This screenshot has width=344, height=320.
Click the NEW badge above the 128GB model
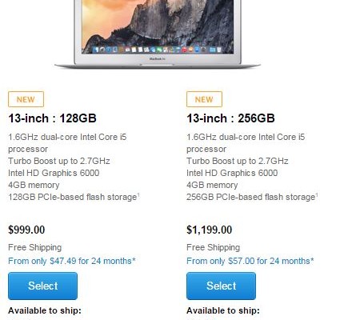click(x=26, y=99)
